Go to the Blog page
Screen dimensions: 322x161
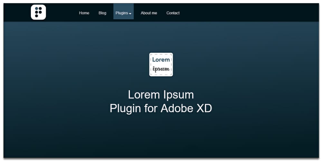102,13
